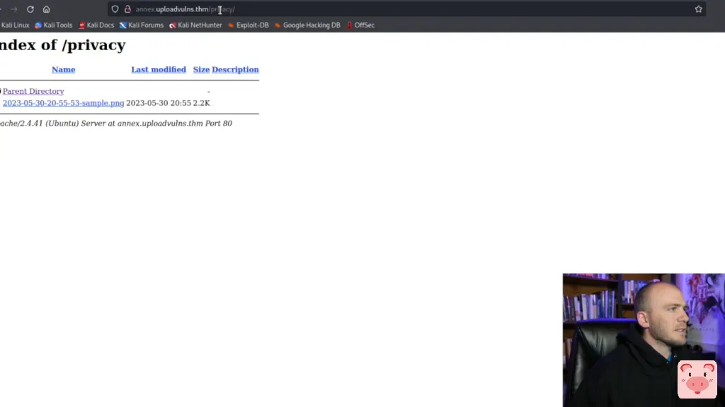Sort listing by Last modified column
Screen dimensions: 725x407
(159, 70)
